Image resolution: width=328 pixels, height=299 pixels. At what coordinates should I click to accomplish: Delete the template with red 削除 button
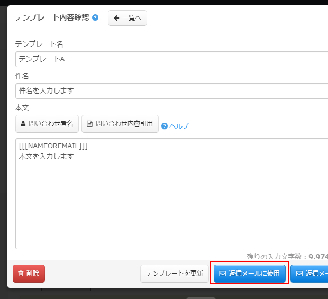(x=29, y=274)
